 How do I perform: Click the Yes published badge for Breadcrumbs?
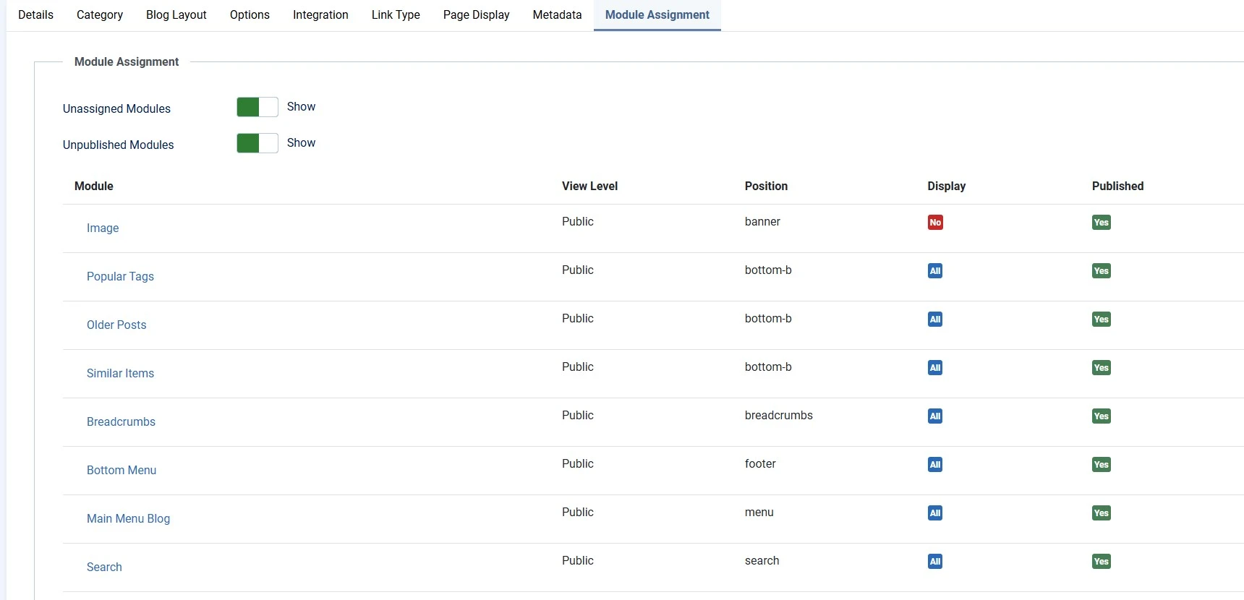pos(1102,416)
